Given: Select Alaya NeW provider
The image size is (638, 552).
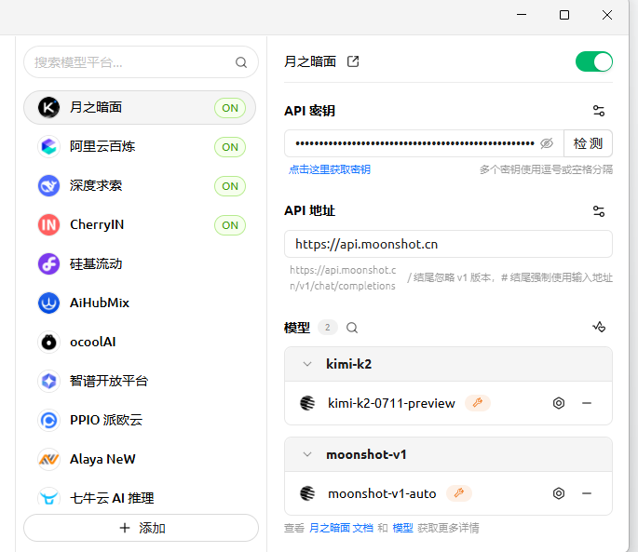Looking at the screenshot, I should pyautogui.click(x=140, y=459).
